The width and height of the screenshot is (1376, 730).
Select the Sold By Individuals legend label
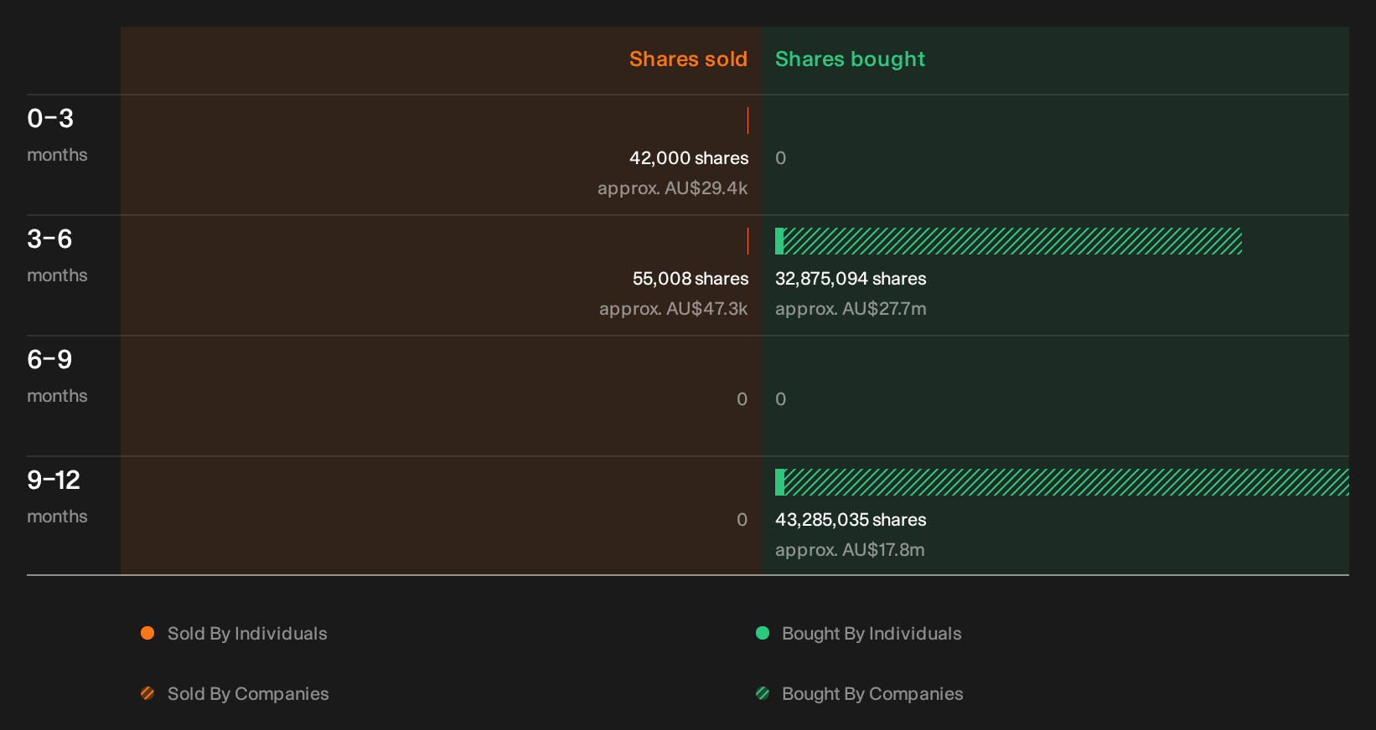pyautogui.click(x=247, y=634)
